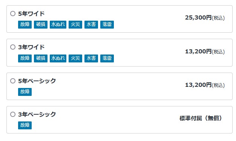Click the 3年ワイド plan title
This screenshot has height=141, width=236.
31,47
